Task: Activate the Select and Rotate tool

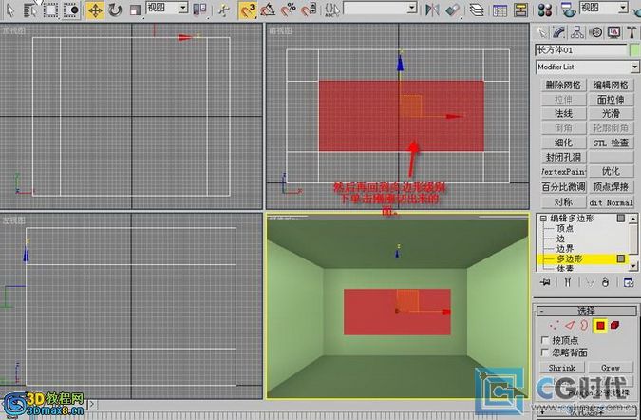Action: tap(115, 10)
